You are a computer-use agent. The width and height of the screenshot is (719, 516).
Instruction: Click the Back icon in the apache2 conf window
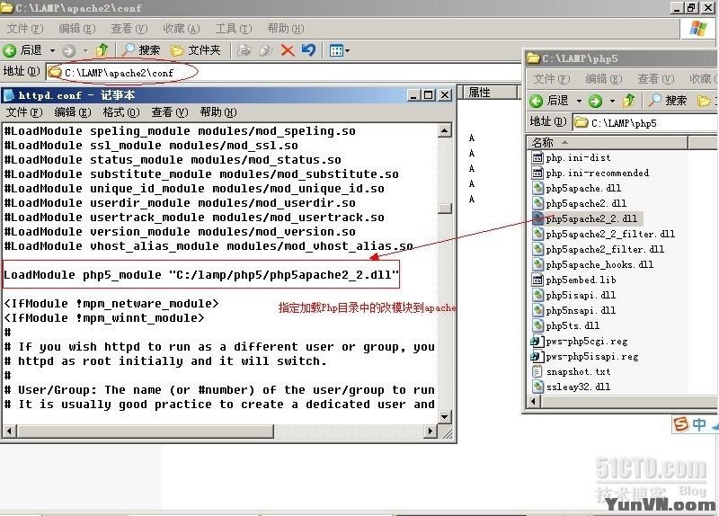tap(10, 50)
